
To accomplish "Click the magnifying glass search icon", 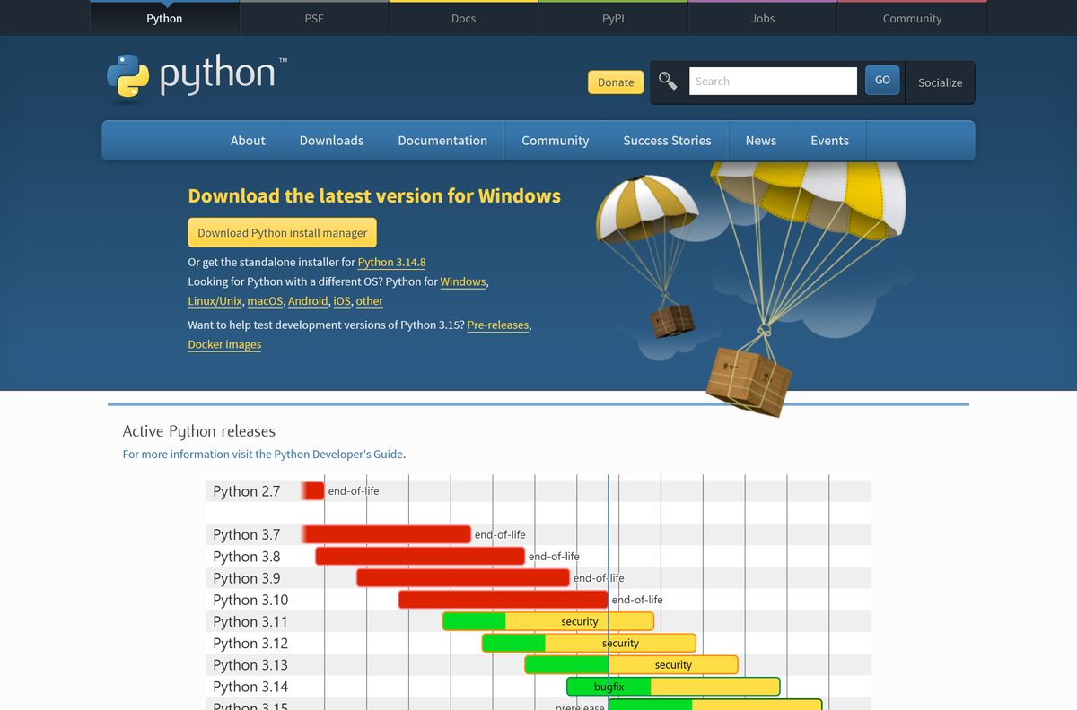I will tap(668, 82).
